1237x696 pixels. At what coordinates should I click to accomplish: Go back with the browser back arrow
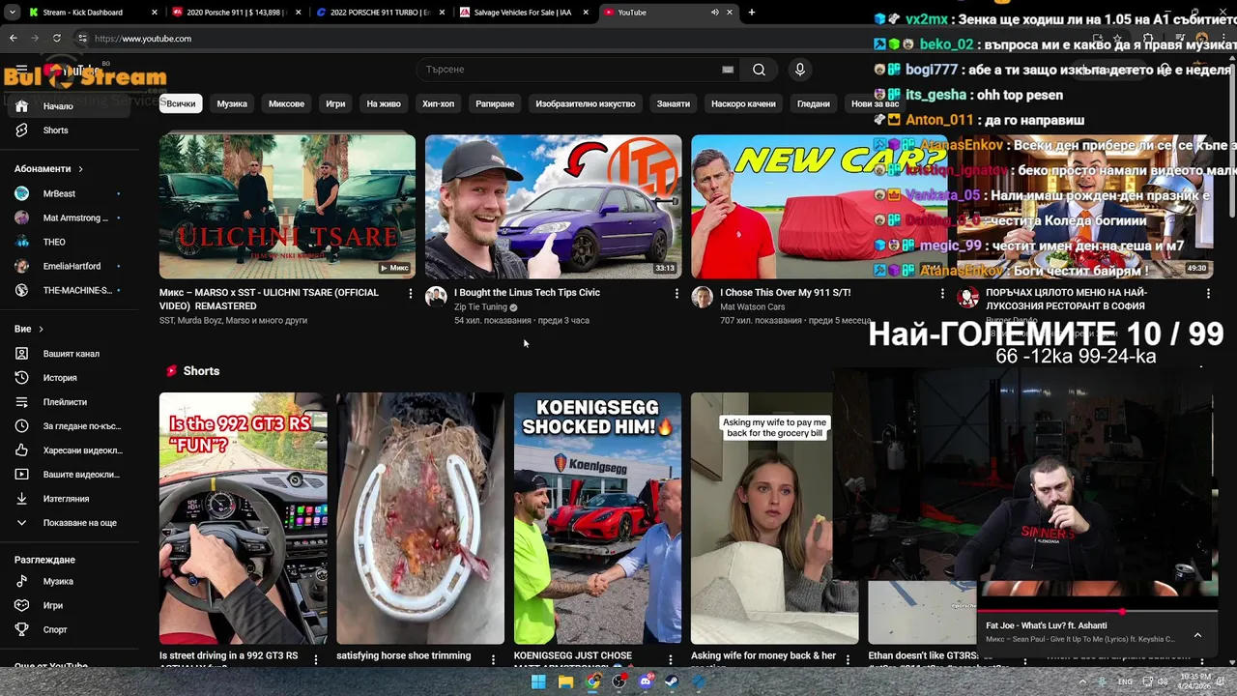[x=13, y=39]
